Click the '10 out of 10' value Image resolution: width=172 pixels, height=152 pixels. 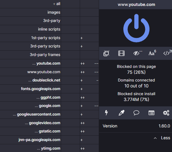[136, 86]
